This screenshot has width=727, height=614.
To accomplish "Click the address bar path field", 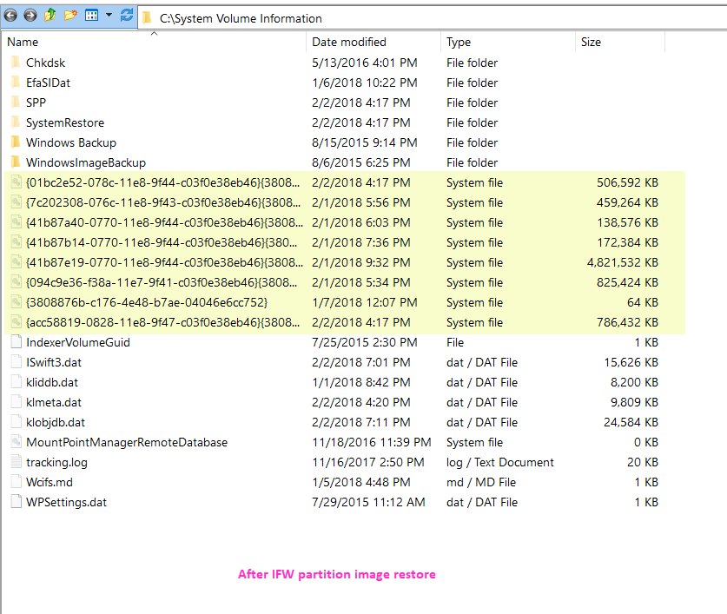I will [433, 18].
